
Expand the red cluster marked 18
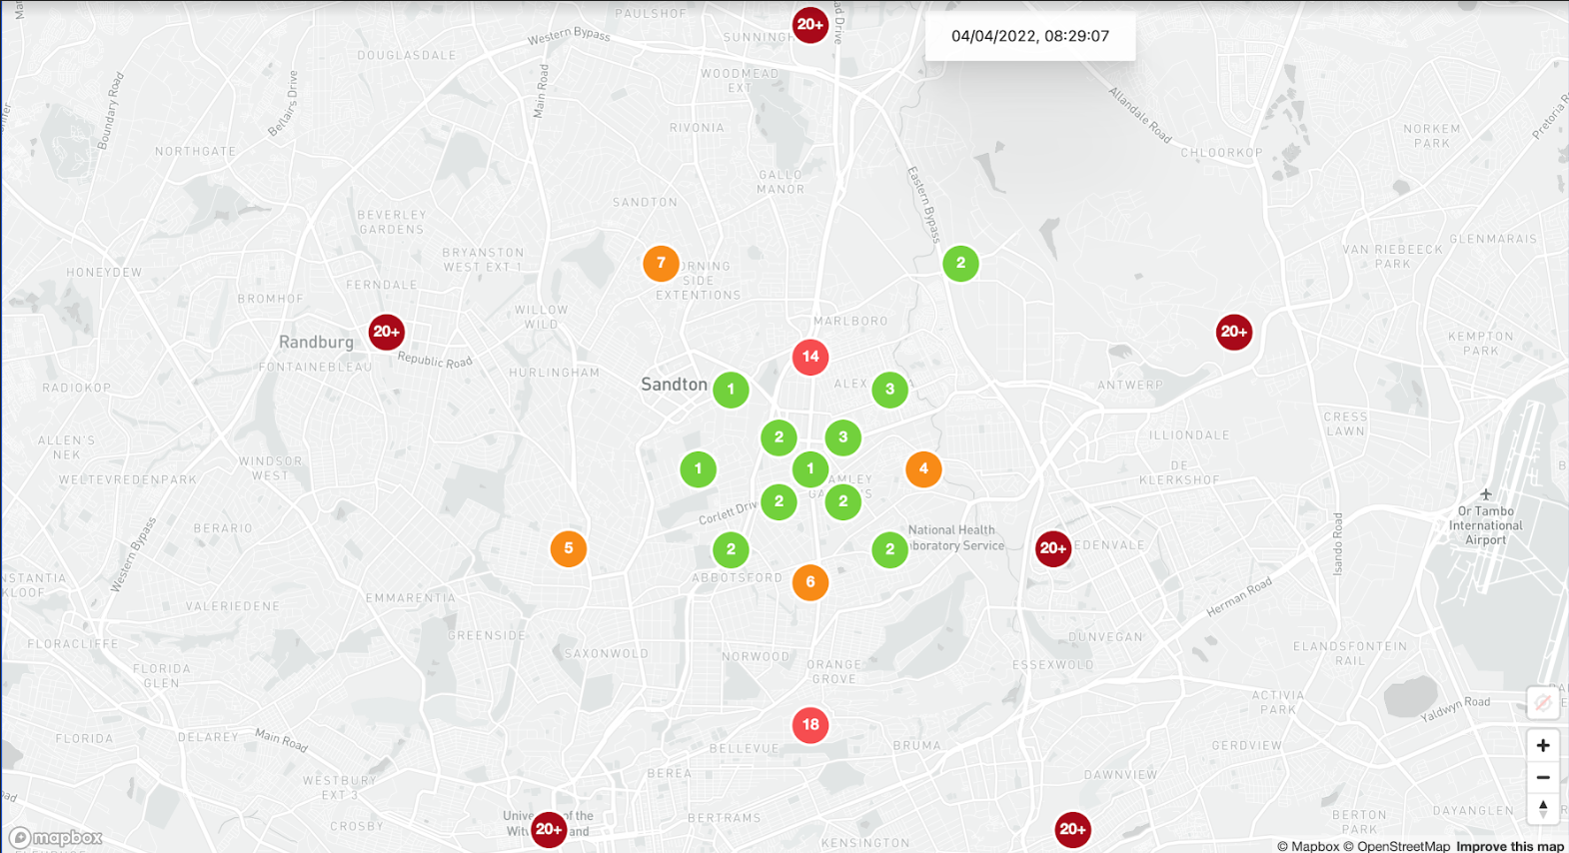(x=809, y=725)
